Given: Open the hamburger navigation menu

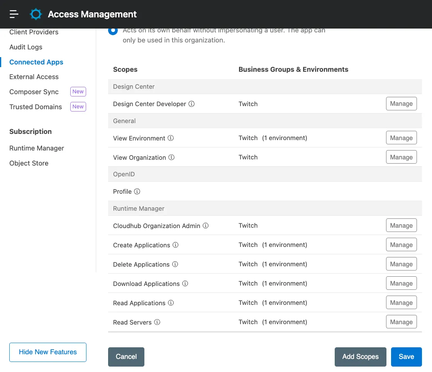Looking at the screenshot, I should point(14,14).
